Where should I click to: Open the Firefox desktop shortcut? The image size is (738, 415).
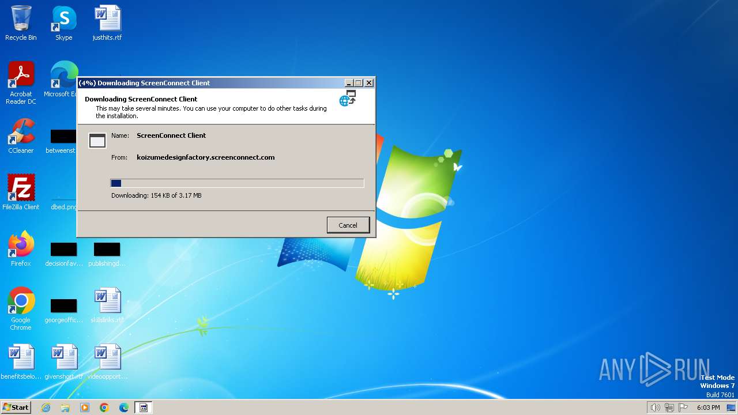(21, 249)
